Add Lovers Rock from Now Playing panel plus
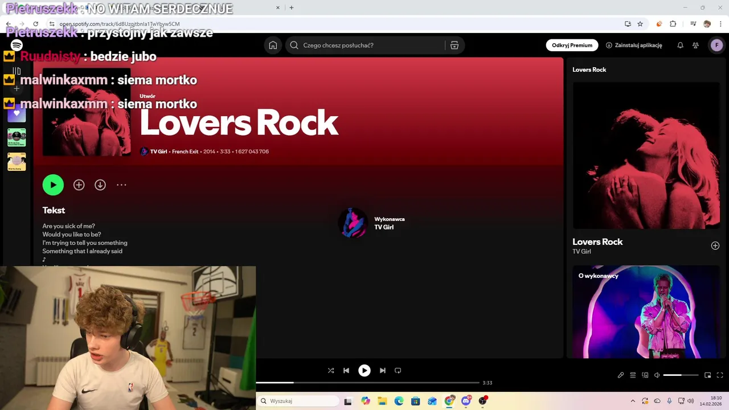 pos(715,245)
